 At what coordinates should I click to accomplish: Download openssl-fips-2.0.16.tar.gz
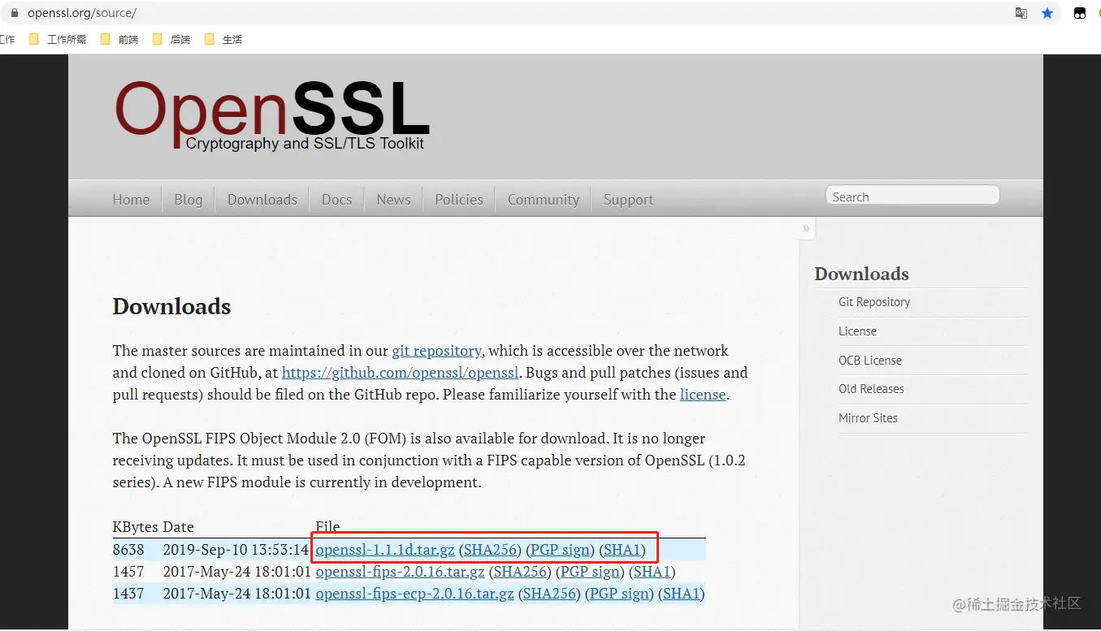(x=400, y=572)
